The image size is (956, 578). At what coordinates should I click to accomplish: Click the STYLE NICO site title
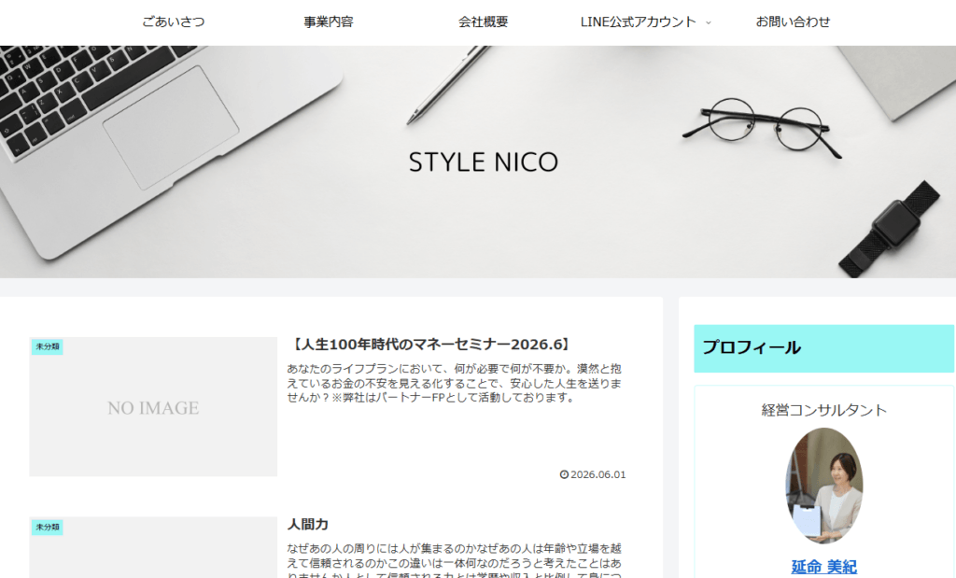[484, 162]
